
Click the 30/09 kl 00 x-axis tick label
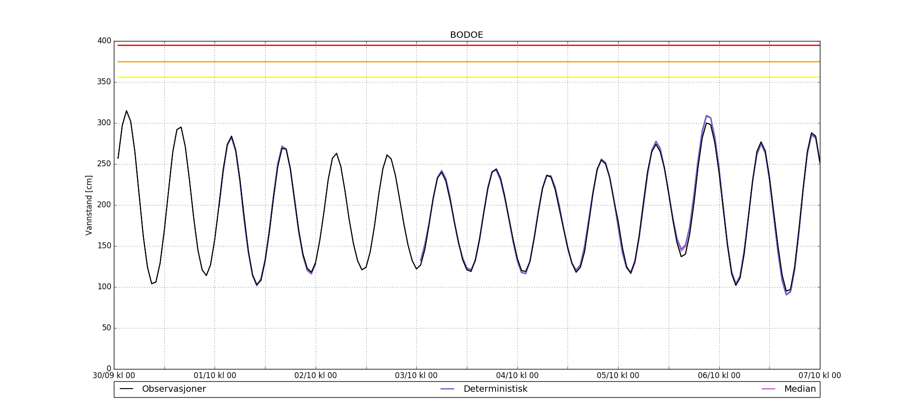[x=114, y=376]
